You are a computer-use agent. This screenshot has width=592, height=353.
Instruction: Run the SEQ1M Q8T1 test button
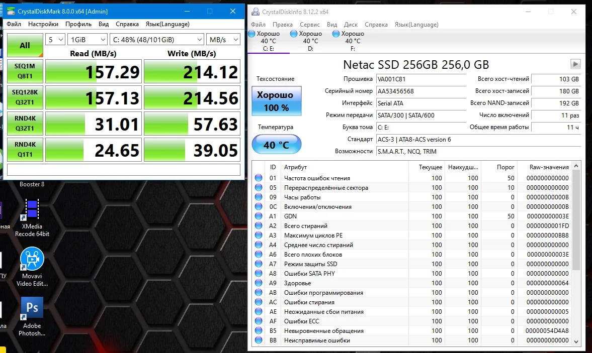click(x=25, y=71)
